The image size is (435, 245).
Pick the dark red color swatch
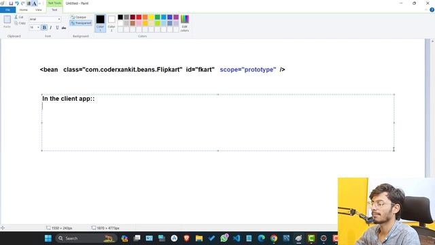coord(133,17)
